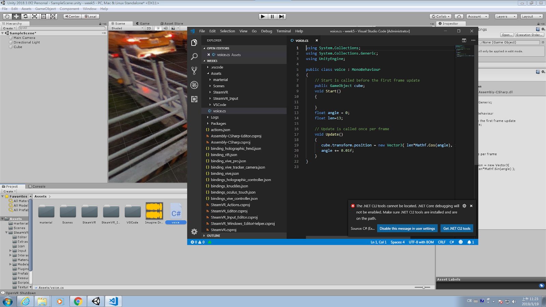Click the Manage gear icon in VS Code
The width and height of the screenshot is (546, 307).
194,232
